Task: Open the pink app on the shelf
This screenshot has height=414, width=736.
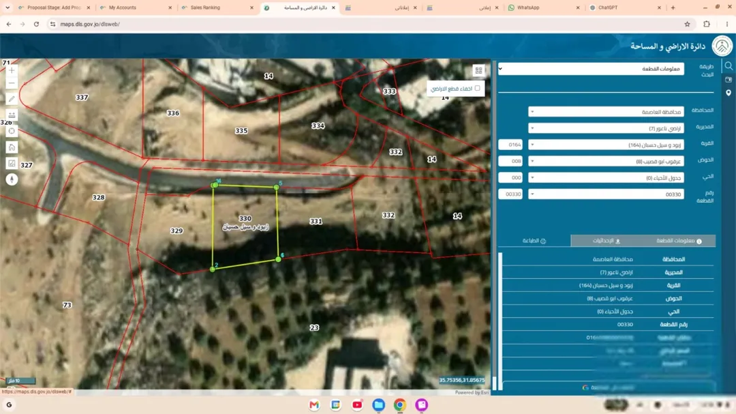Action: [x=422, y=404]
